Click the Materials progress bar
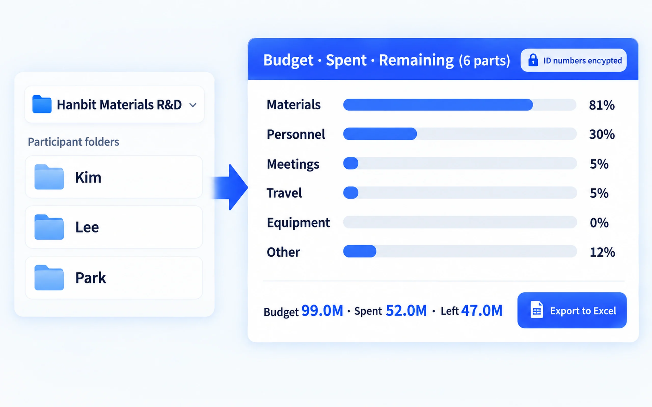The image size is (652, 407). [x=460, y=105]
